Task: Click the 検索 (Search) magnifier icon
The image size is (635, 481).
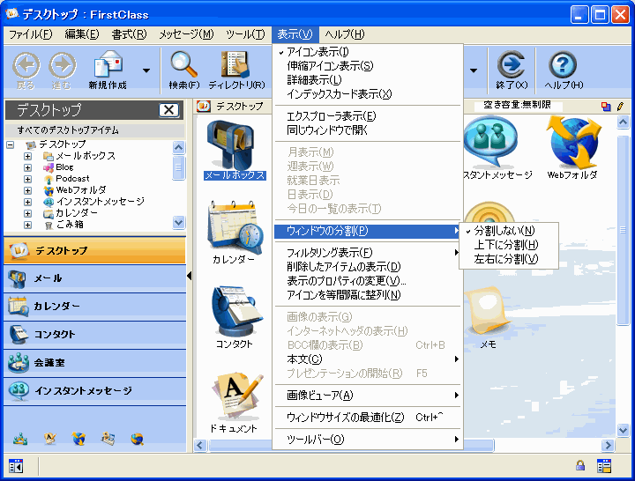Action: [x=183, y=64]
